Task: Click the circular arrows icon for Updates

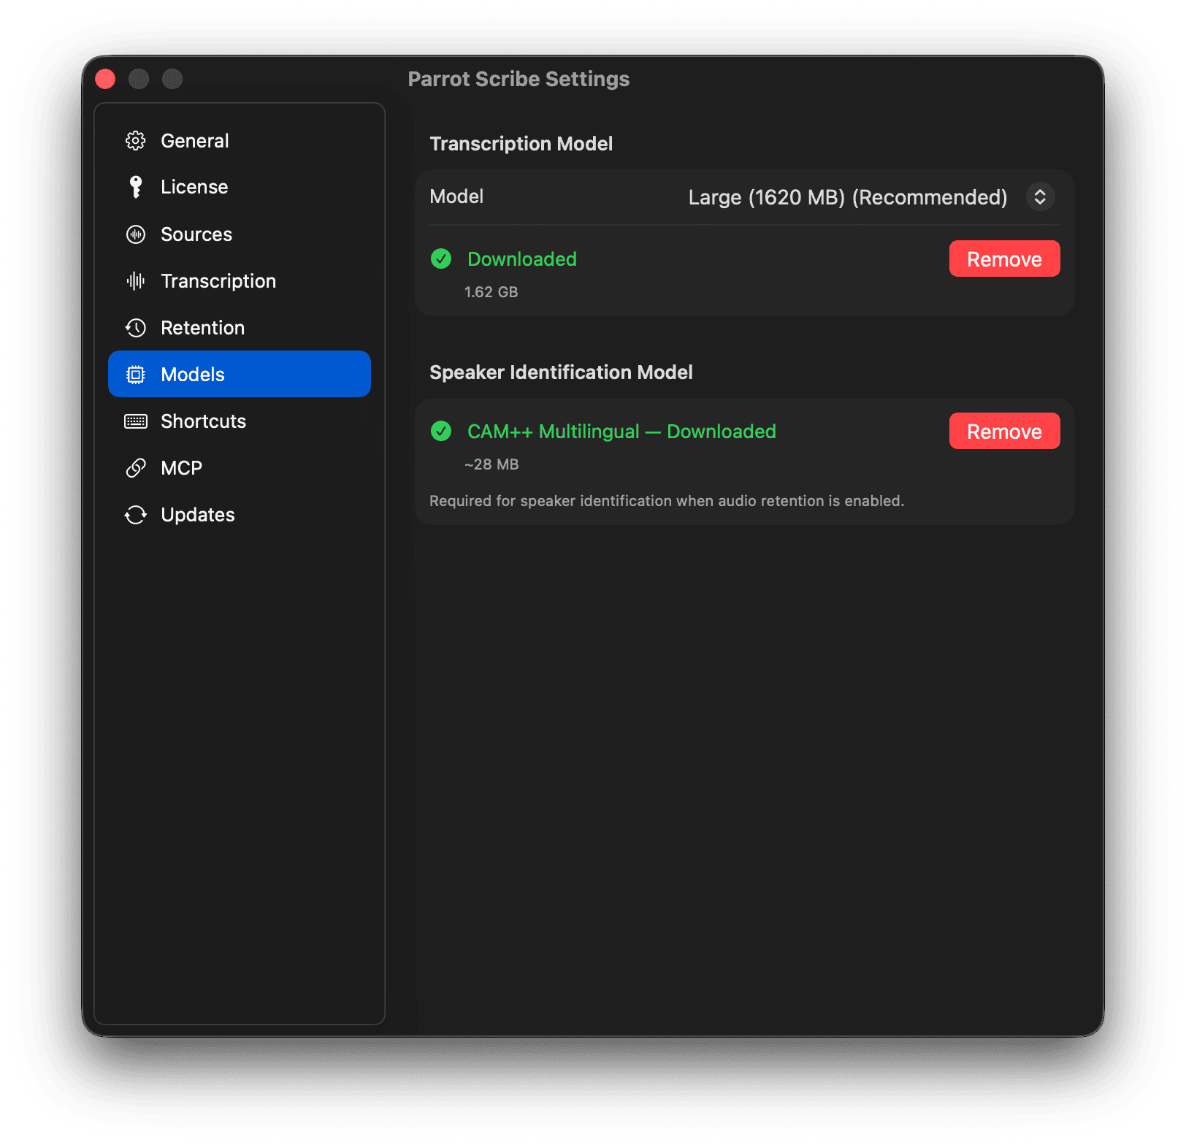Action: [136, 514]
